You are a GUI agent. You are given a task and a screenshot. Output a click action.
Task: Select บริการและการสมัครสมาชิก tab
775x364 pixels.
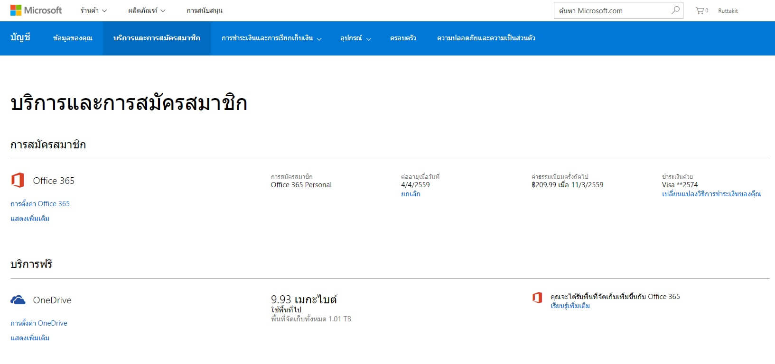157,38
